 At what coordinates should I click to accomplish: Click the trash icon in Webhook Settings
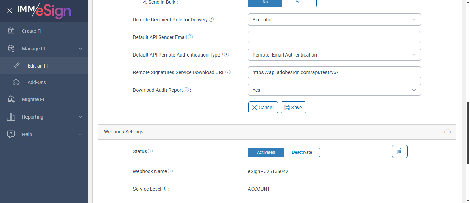tap(399, 151)
